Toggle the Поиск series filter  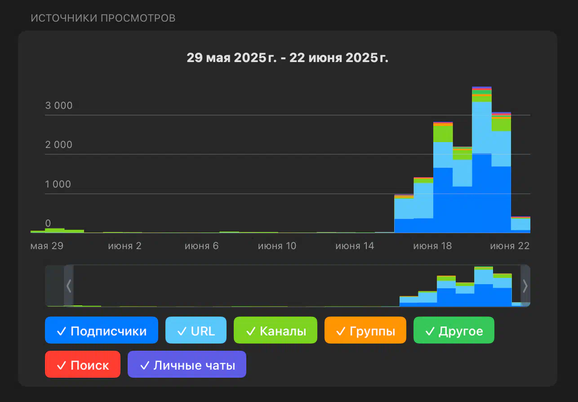coord(83,364)
